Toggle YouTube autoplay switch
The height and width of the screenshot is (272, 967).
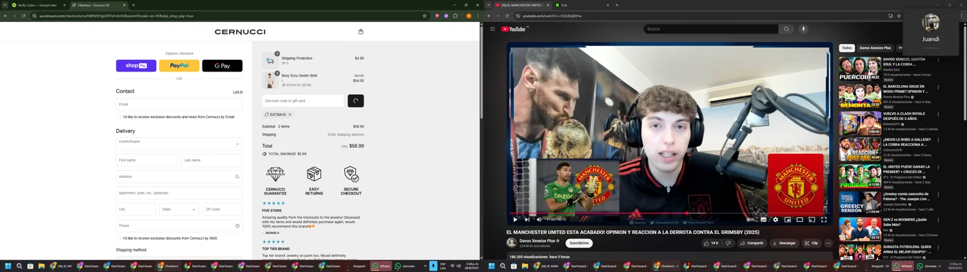pyautogui.click(x=751, y=220)
